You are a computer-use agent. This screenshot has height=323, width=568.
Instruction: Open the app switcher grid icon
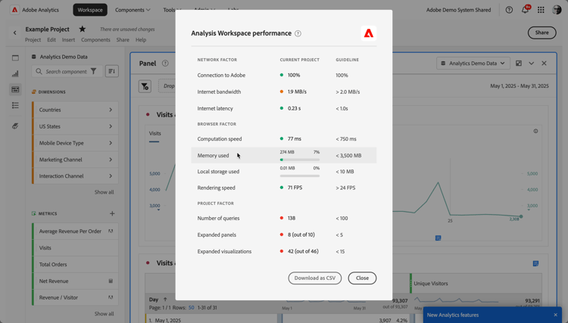click(541, 10)
